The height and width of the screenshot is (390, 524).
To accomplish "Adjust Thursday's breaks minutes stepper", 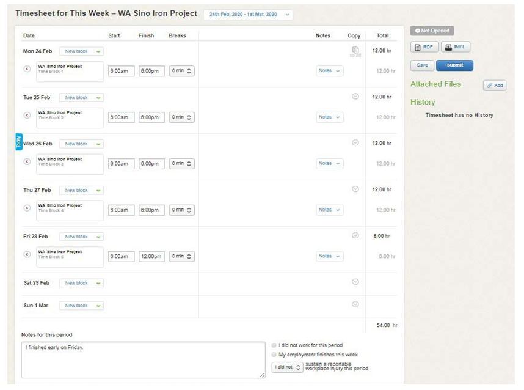I will pos(182,210).
